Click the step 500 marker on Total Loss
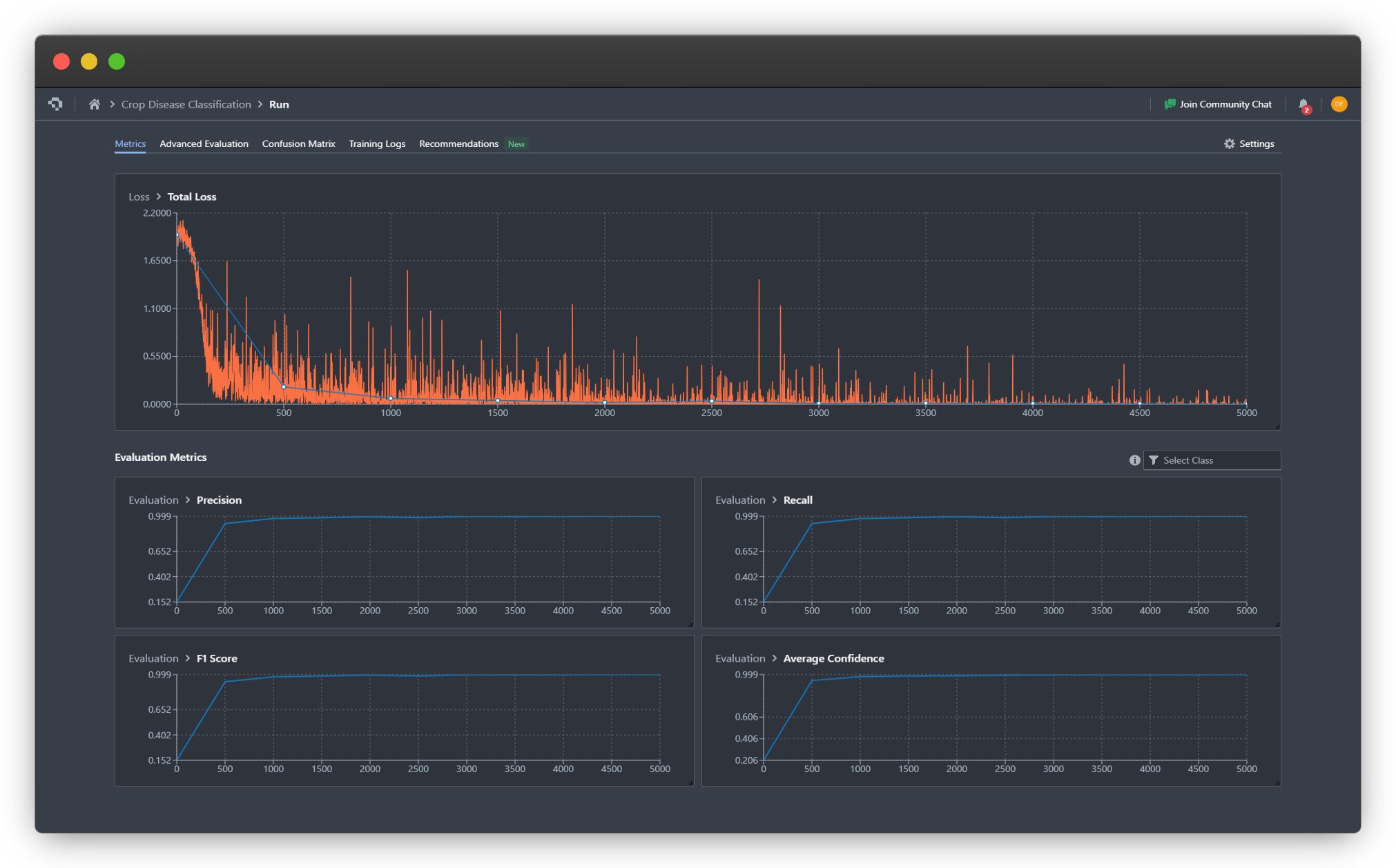Viewport: 1396px width, 868px height. [284, 387]
